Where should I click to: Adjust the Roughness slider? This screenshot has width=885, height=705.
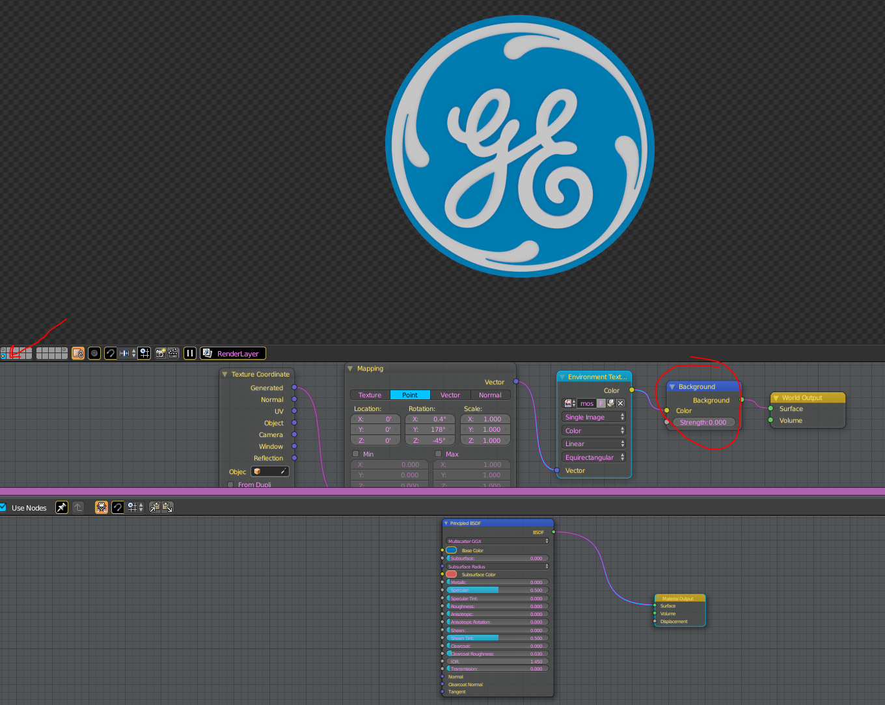coord(497,606)
